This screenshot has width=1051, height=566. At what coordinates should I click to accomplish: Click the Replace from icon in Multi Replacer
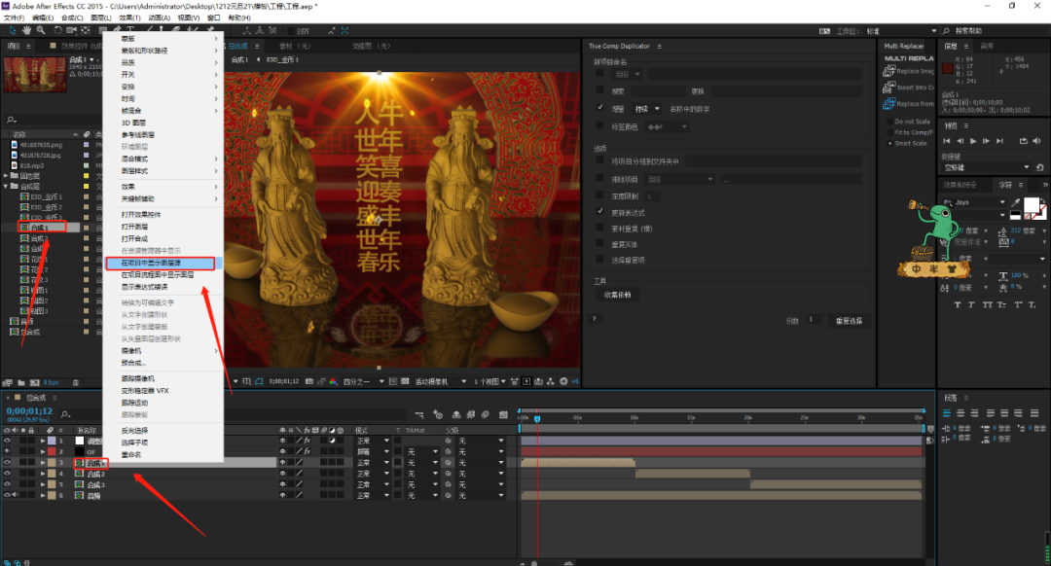(888, 103)
